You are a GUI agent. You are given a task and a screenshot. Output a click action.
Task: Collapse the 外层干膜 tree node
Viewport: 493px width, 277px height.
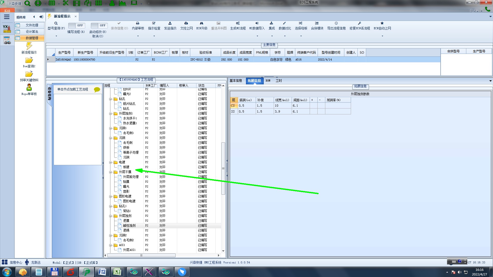[110, 172]
